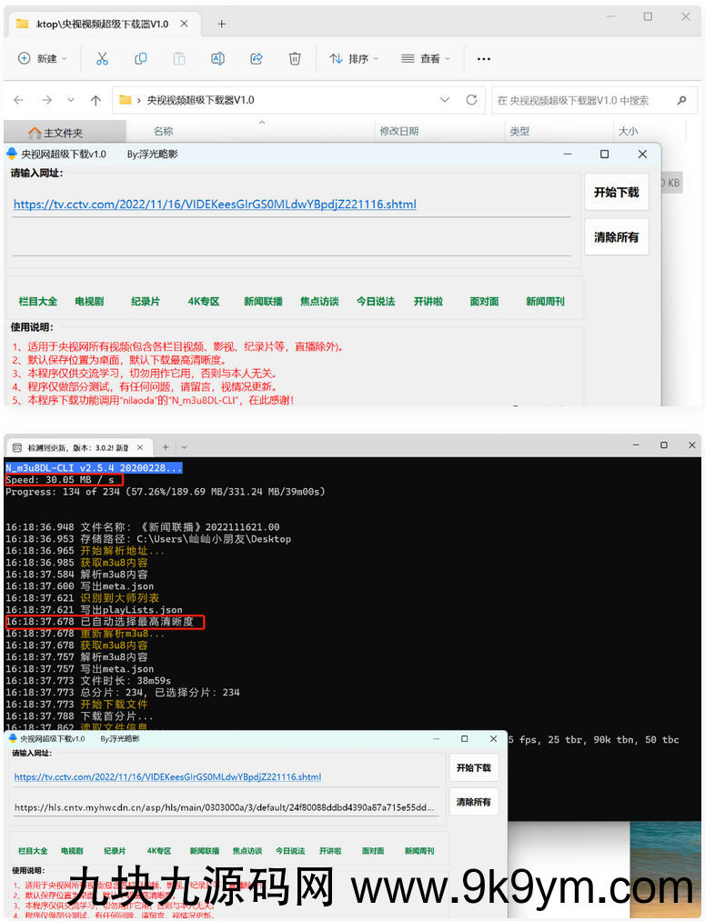705x921 pixels.
Task: Open 新闻联播 in upper downloader window
Action: tap(263, 301)
